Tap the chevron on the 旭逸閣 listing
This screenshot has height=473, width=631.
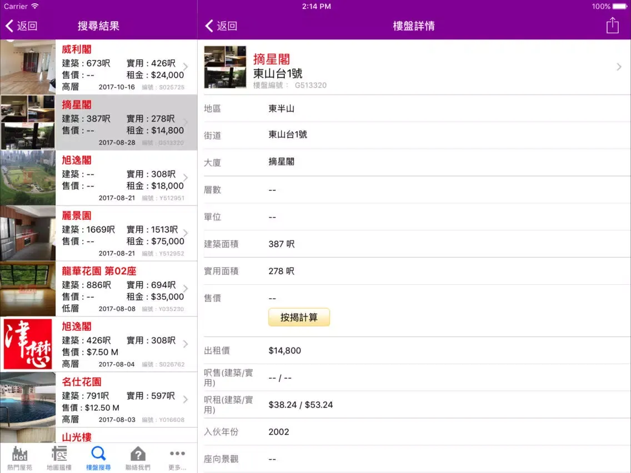186,177
